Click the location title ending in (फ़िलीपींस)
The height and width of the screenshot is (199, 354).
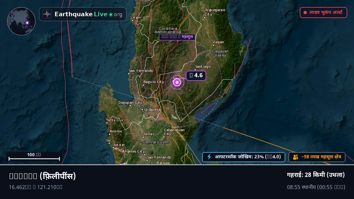tap(42, 176)
